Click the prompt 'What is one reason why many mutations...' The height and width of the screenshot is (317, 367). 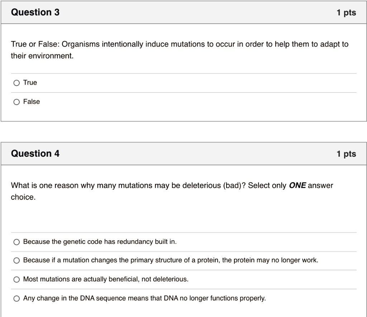click(172, 191)
